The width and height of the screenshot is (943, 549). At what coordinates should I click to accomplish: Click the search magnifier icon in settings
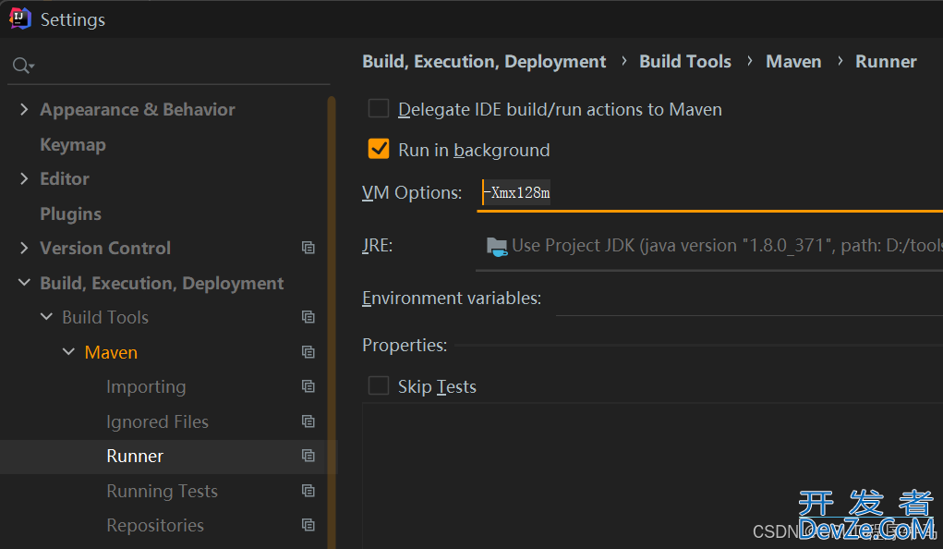point(23,65)
